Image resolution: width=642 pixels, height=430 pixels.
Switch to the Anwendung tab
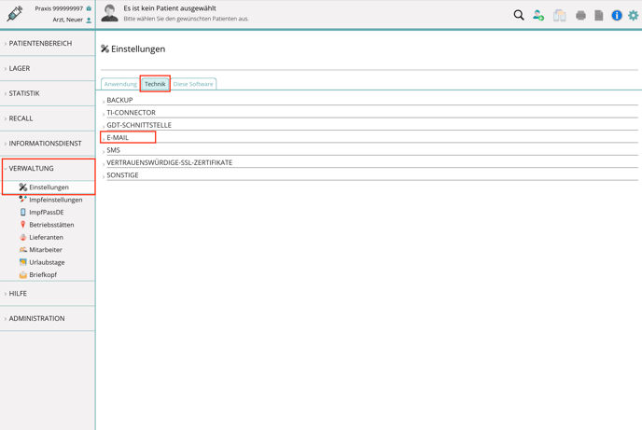click(x=120, y=84)
